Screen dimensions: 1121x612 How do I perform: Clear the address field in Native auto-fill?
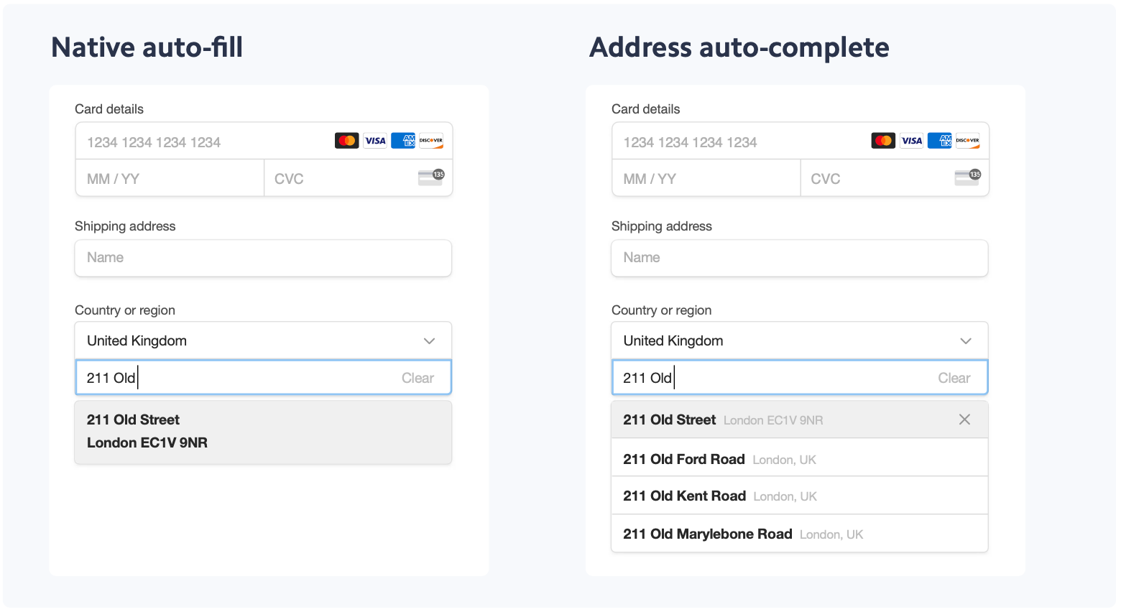[418, 378]
